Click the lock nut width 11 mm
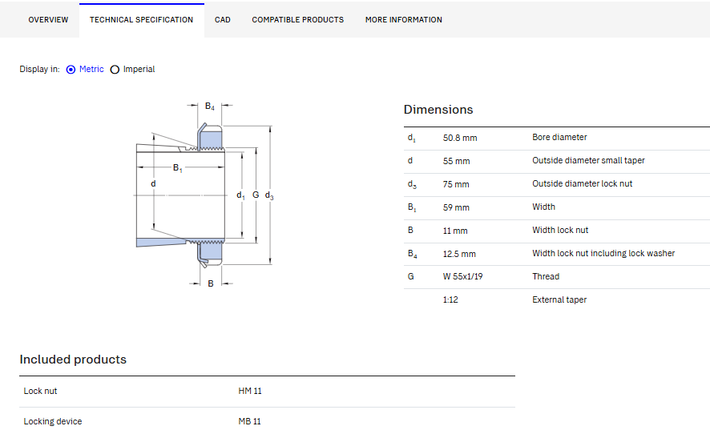The image size is (710, 438). coord(454,231)
